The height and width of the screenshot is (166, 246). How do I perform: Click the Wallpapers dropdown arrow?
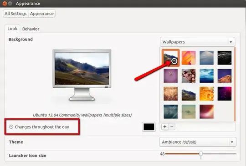tap(231, 42)
